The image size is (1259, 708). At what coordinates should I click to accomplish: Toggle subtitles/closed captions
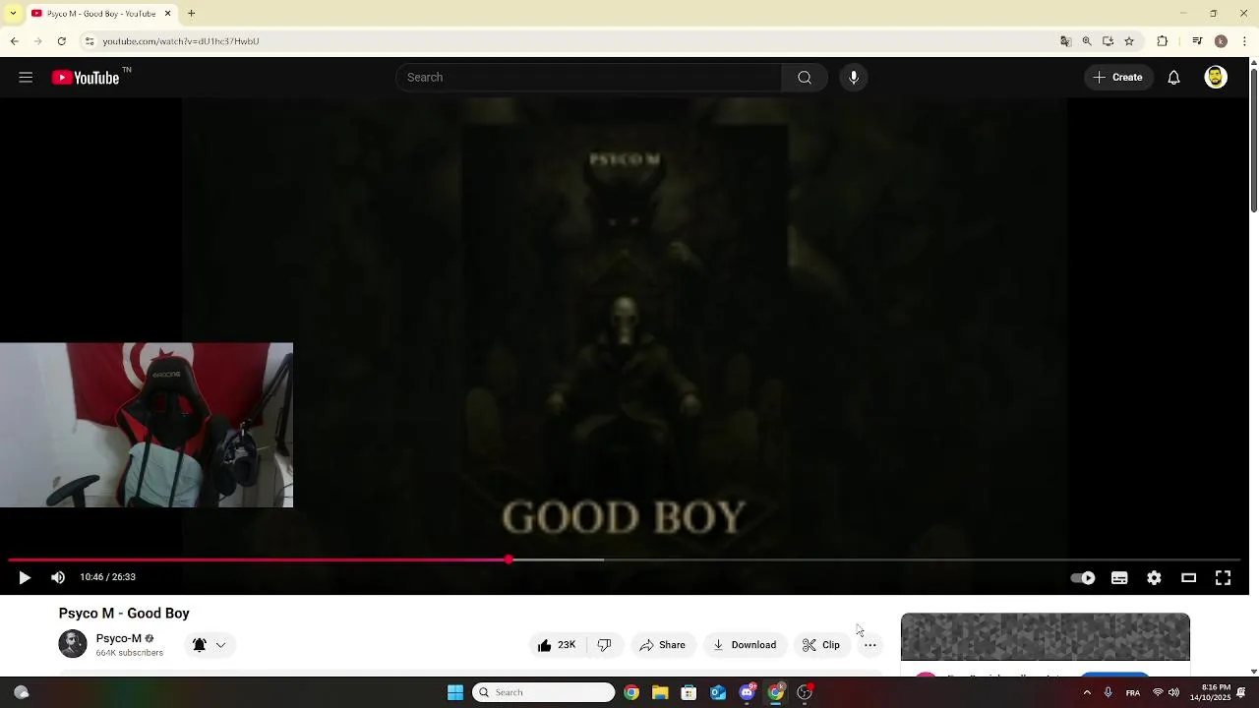point(1119,578)
